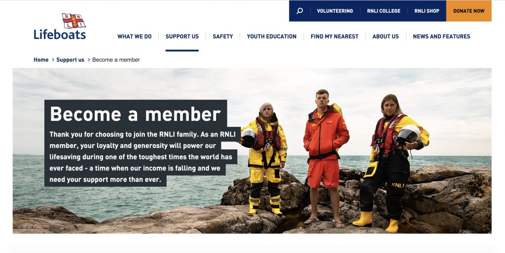The image size is (505, 253).
Task: Open the What We Do menu
Action: (x=134, y=36)
